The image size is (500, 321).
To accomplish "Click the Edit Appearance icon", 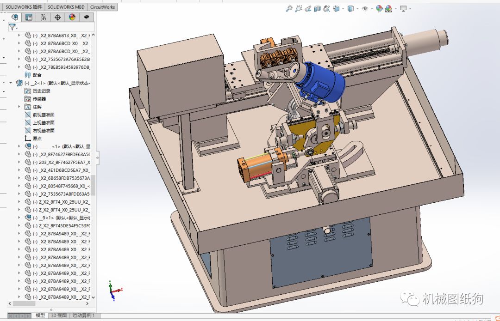I will pyautogui.click(x=380, y=8).
